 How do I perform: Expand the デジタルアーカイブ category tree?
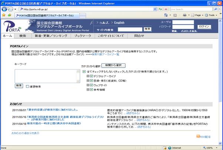point(88,76)
